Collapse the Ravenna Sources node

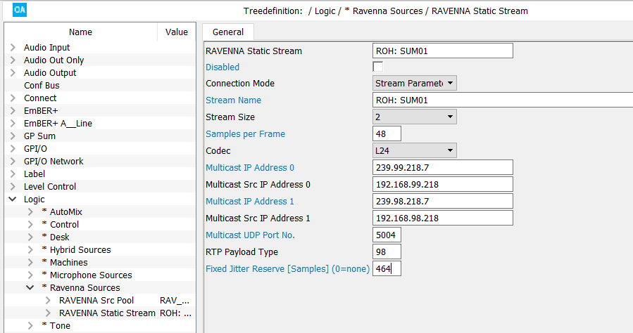[30, 288]
